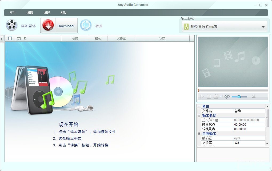Collapse the 音频输出 section
The height and width of the screenshot is (171, 272).
(x=199, y=134)
